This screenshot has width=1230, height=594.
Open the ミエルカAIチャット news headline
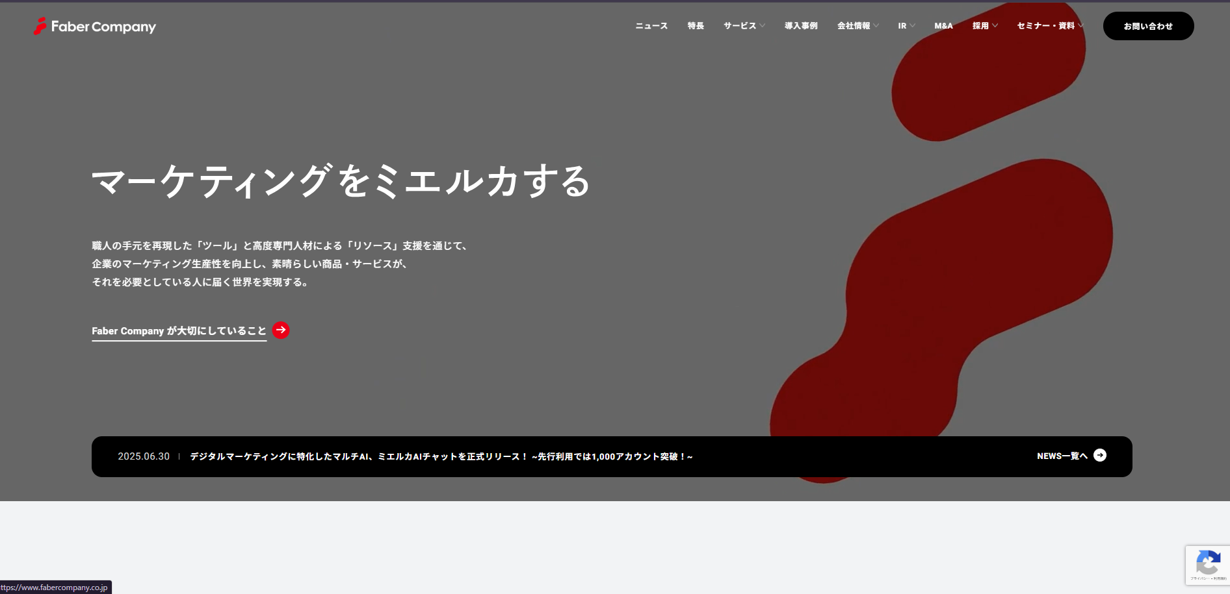tap(441, 456)
